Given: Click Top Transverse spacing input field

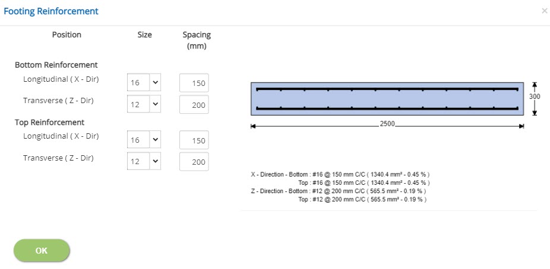Looking at the screenshot, I should coord(194,162).
